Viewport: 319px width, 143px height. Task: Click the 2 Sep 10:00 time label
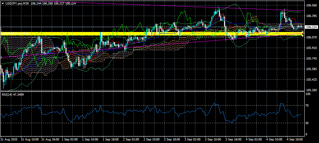click(152, 139)
